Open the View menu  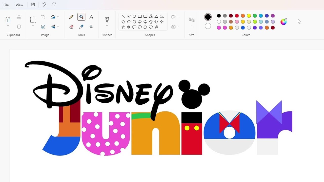click(x=19, y=5)
